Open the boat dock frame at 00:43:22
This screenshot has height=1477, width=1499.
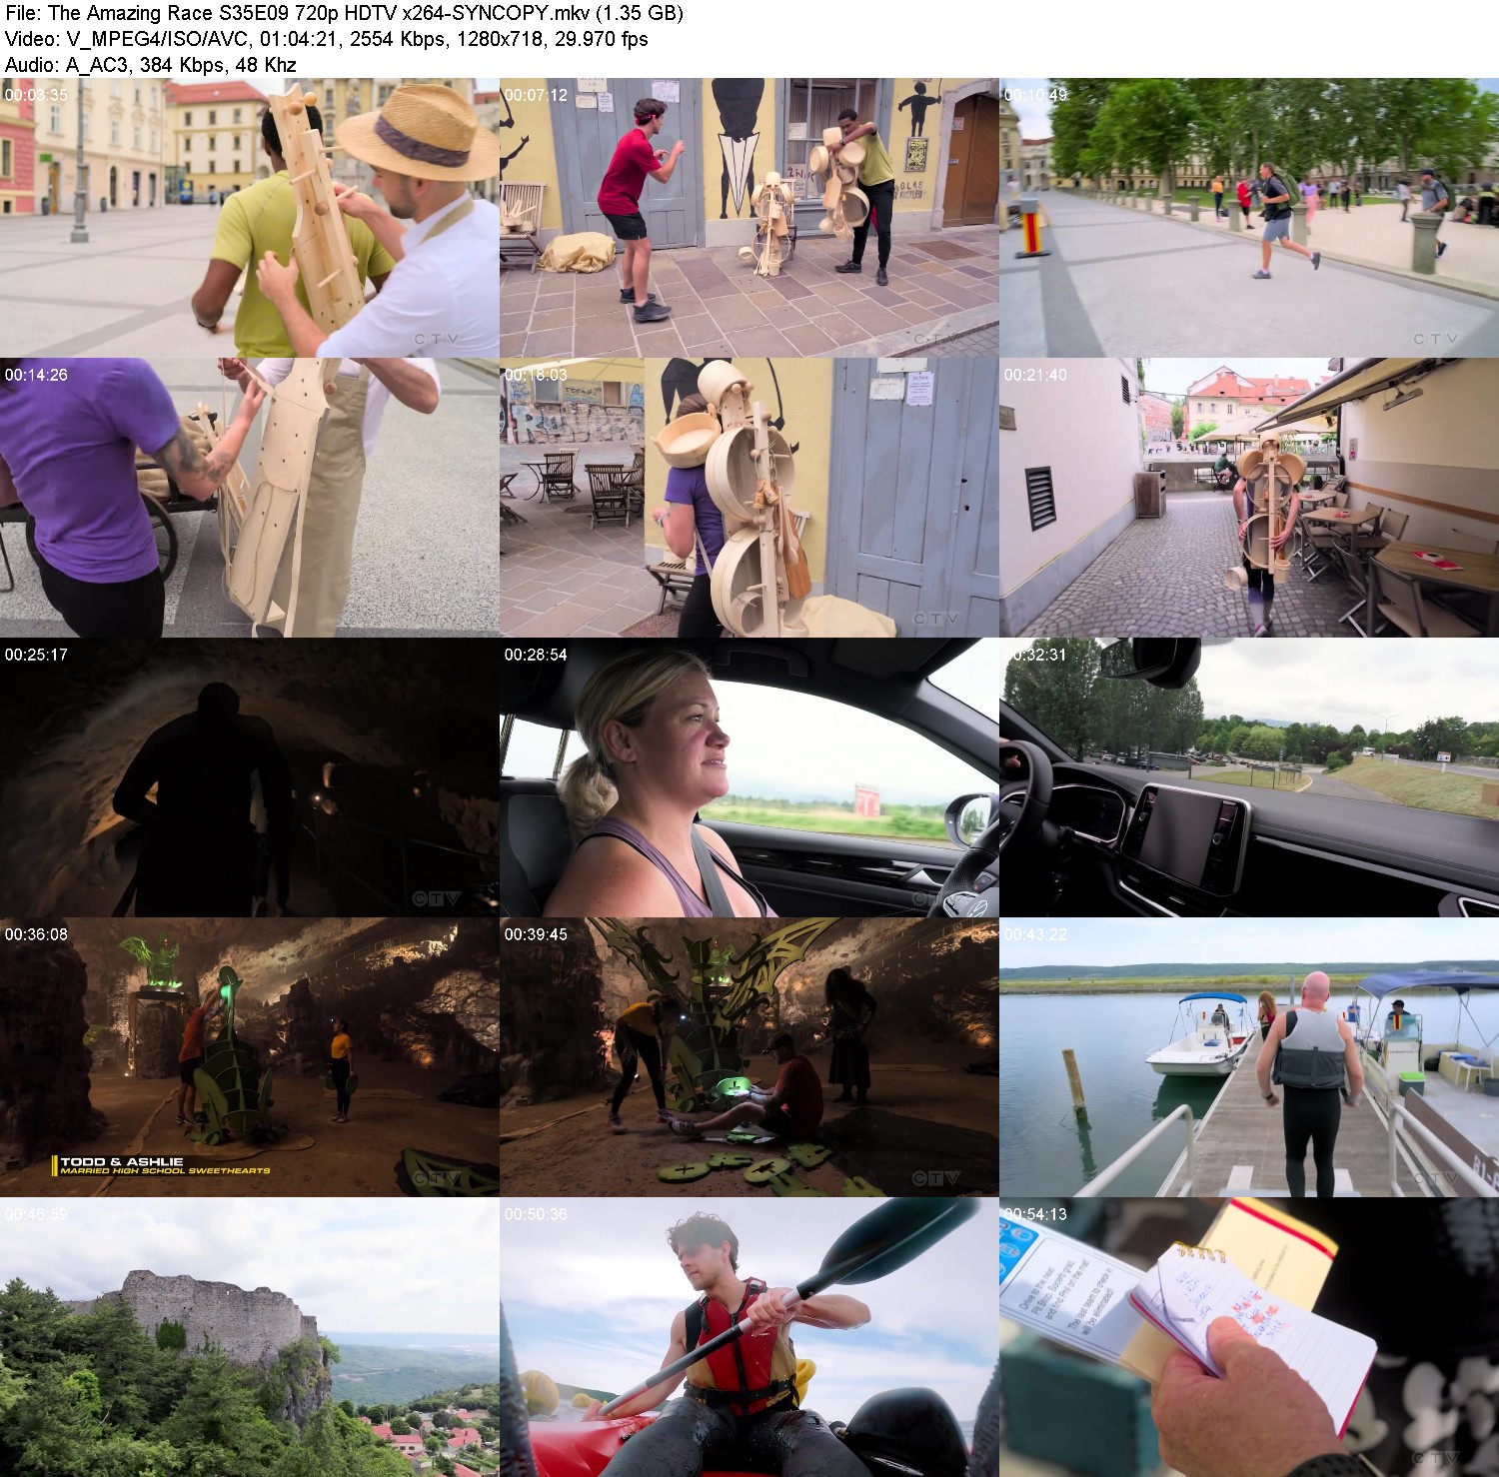click(x=1249, y=1057)
